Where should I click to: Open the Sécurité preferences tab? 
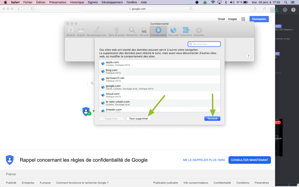pos(144,32)
